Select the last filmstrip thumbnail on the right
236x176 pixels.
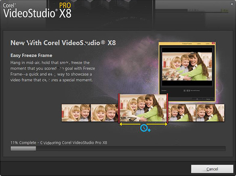pos(210,113)
